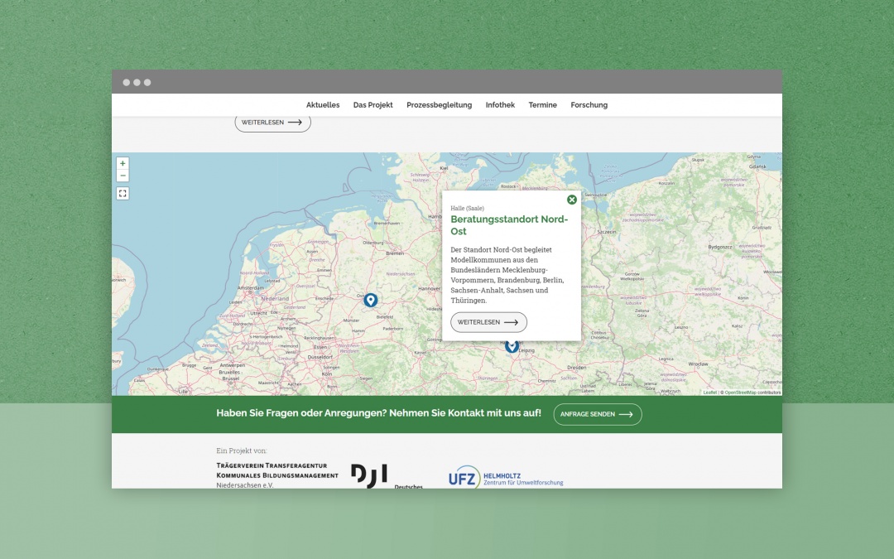Click the Anfrage senden button
The width and height of the screenshot is (894, 559).
tap(598, 415)
